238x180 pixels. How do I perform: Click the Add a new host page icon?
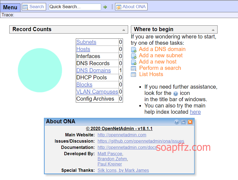click(x=134, y=62)
